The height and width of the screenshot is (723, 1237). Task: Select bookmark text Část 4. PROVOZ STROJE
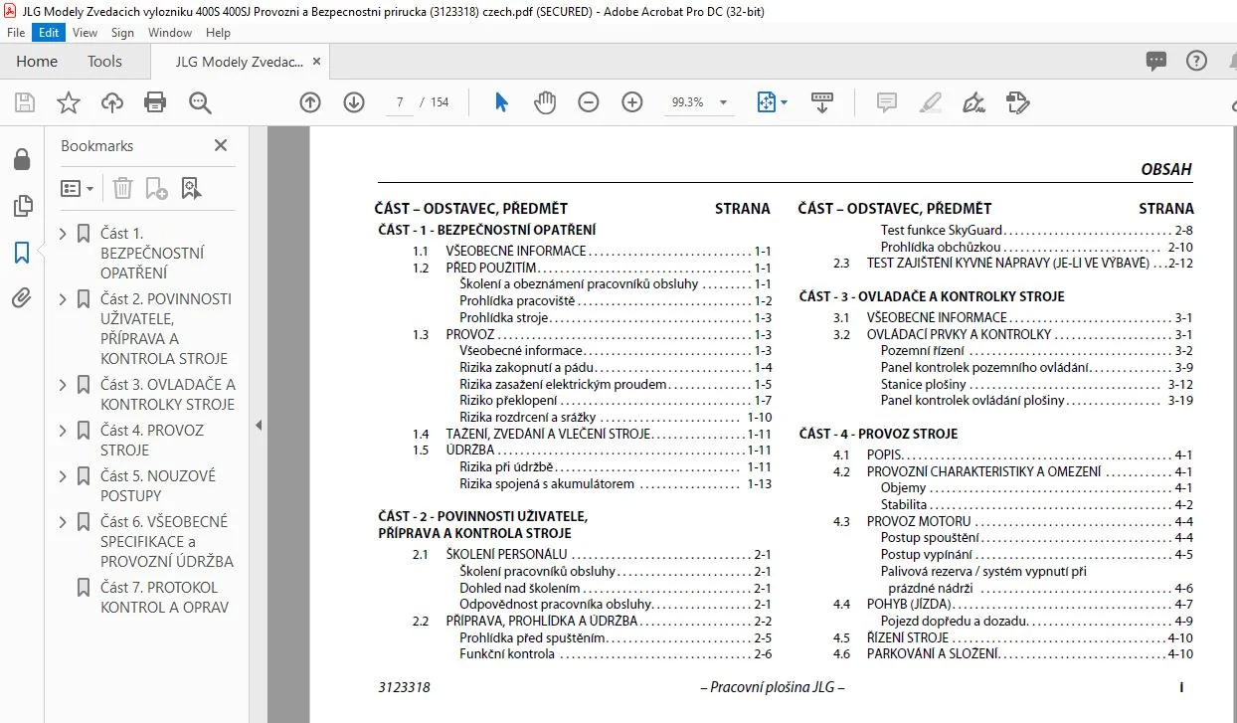click(152, 441)
